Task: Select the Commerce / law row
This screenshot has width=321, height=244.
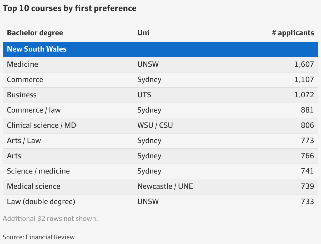Action: [34, 110]
